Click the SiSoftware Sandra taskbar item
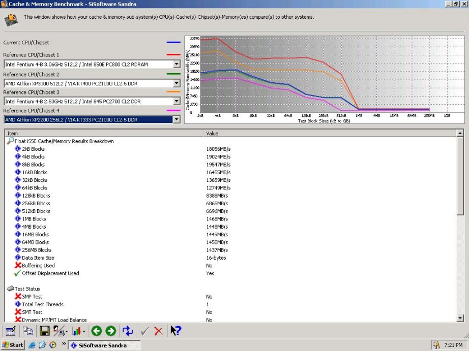Viewport: 469px width, 351px height. click(104, 345)
